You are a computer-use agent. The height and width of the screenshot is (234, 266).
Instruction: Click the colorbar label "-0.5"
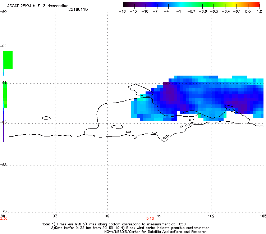214,12
